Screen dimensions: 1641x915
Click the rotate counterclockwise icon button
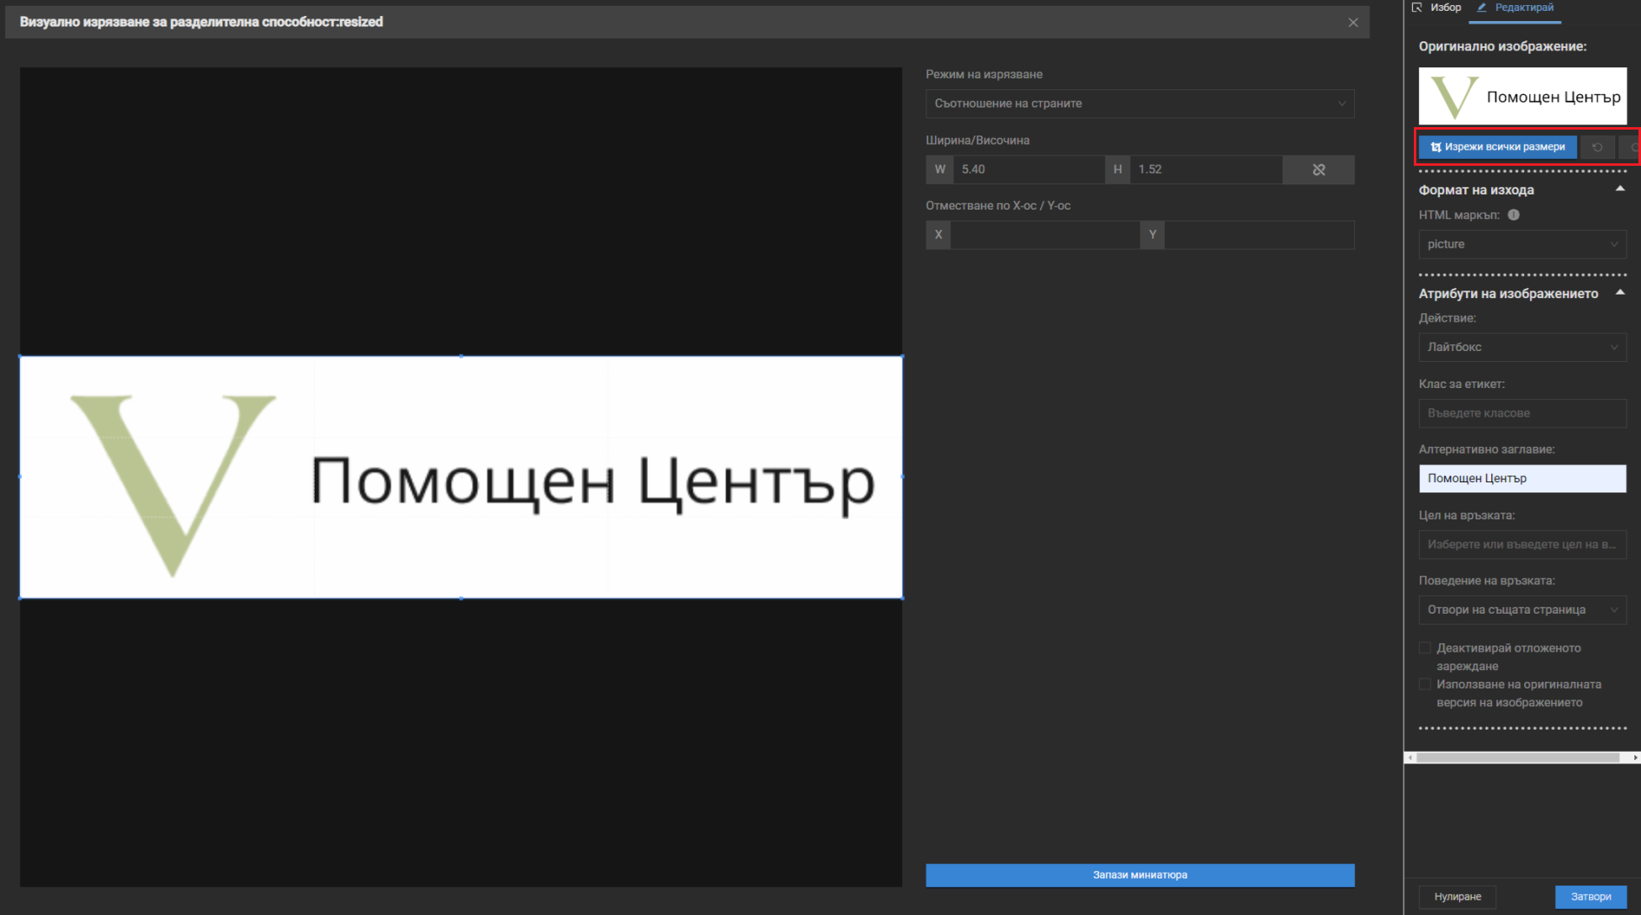click(x=1596, y=147)
